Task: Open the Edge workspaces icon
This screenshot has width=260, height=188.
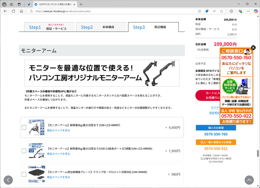Action: [x=11, y=4]
